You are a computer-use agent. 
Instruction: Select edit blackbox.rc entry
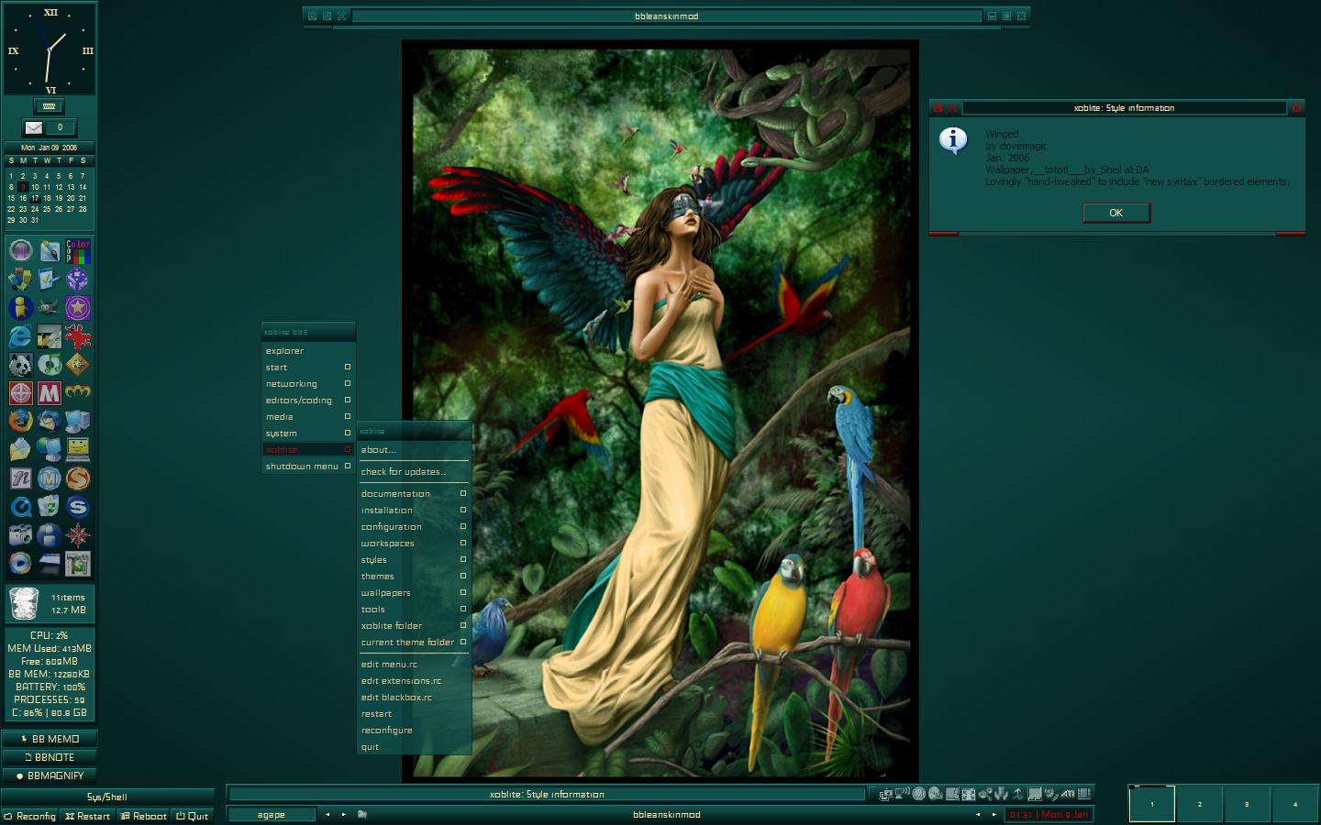[414, 698]
